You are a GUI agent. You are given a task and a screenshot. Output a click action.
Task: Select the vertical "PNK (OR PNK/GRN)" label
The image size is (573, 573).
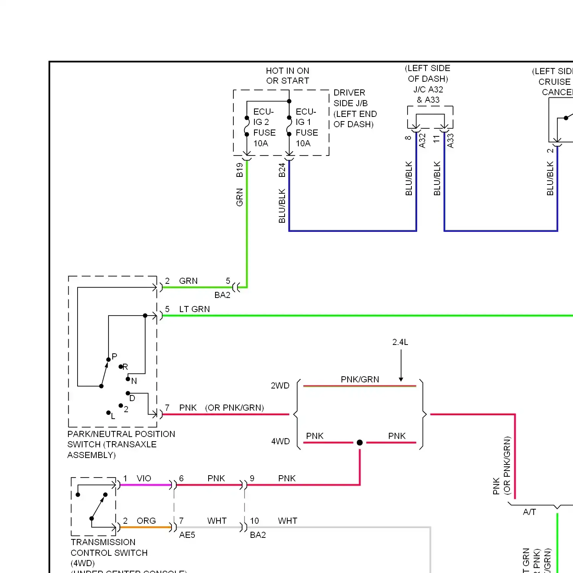[x=502, y=466]
